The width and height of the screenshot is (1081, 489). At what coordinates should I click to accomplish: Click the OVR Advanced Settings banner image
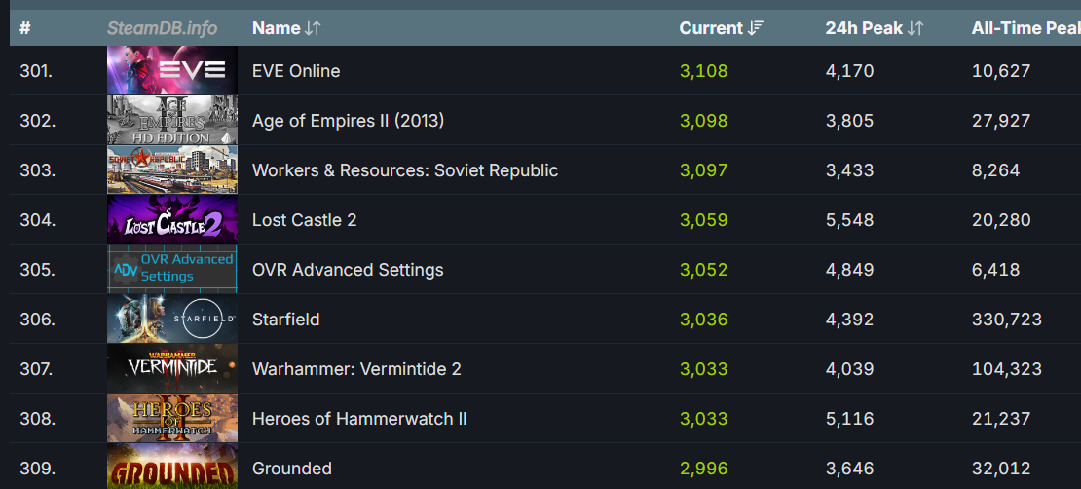[x=172, y=269]
